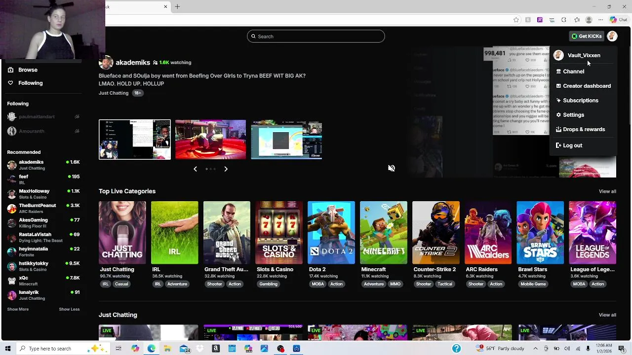The image size is (632, 355).
Task: Open Task View on the taskbar
Action: (x=118, y=349)
